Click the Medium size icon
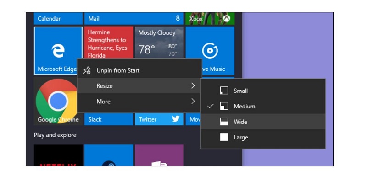Screen dimensions: 367x171 coord(224,106)
